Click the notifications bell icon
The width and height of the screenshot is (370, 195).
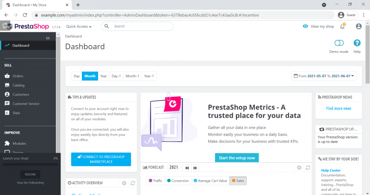[342, 27]
